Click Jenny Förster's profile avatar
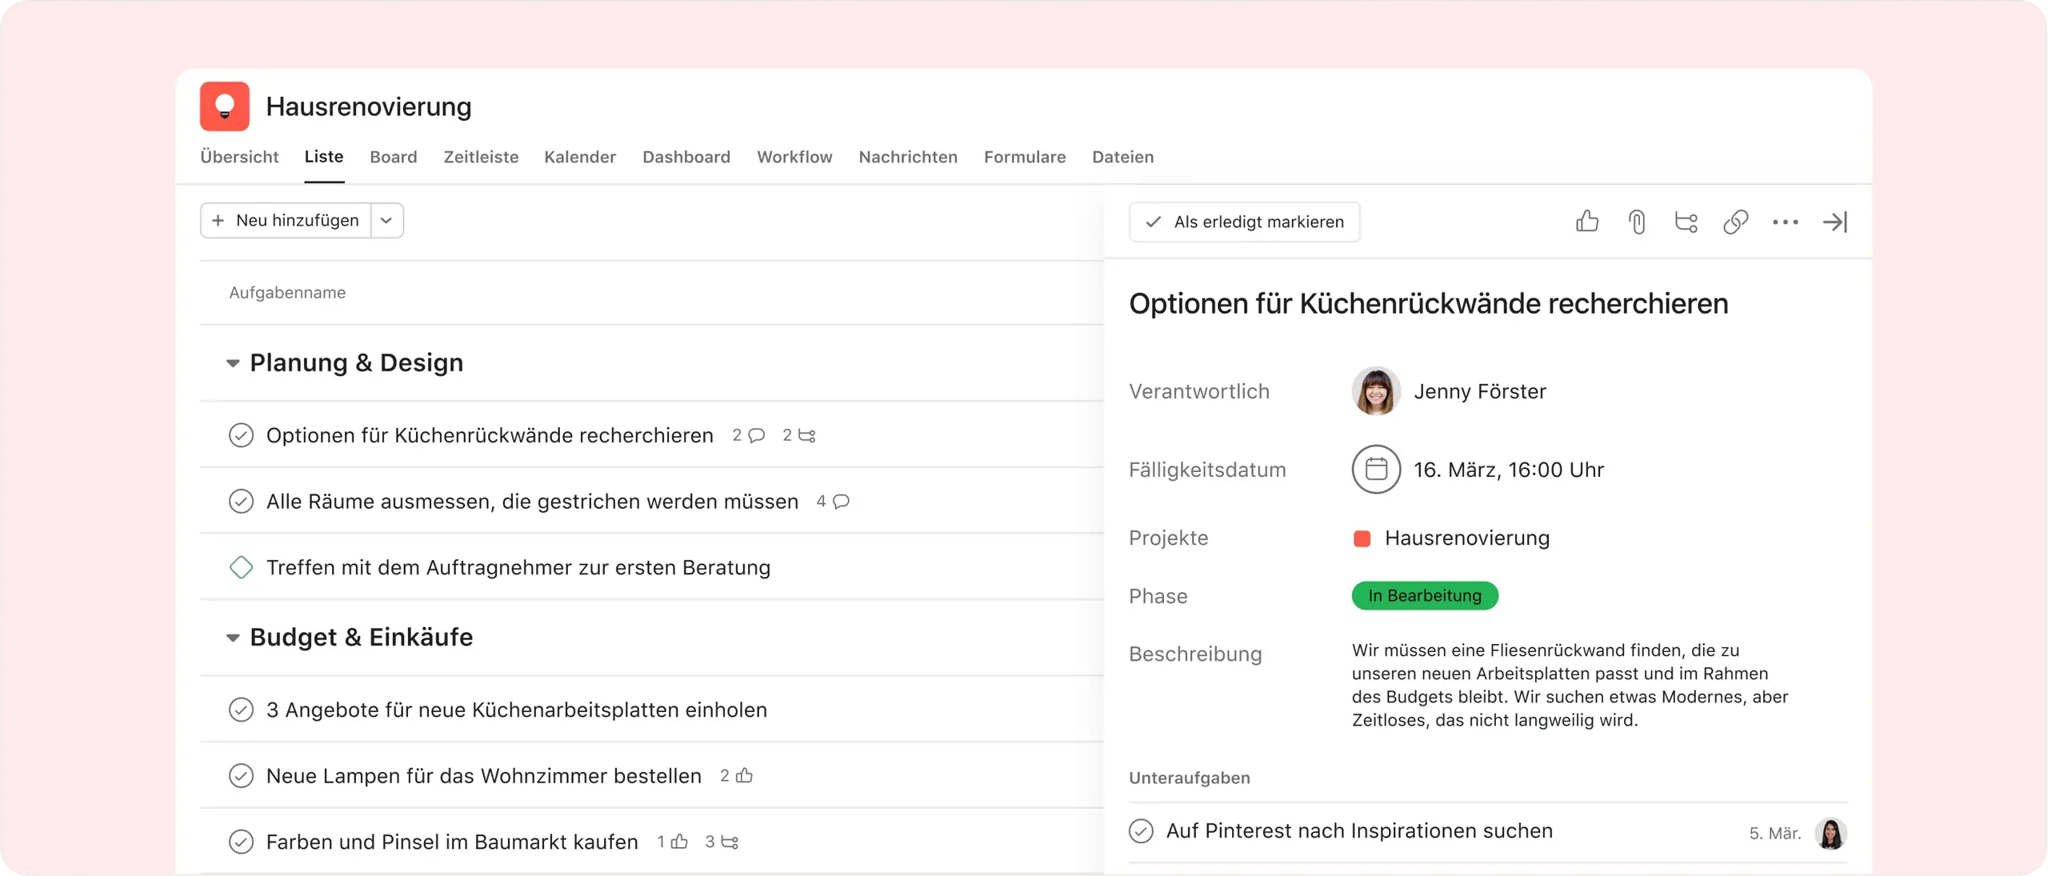The width and height of the screenshot is (2048, 876). point(1377,391)
